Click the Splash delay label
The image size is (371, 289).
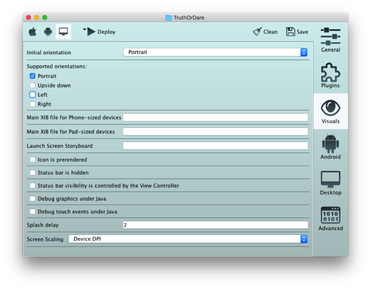coord(43,225)
